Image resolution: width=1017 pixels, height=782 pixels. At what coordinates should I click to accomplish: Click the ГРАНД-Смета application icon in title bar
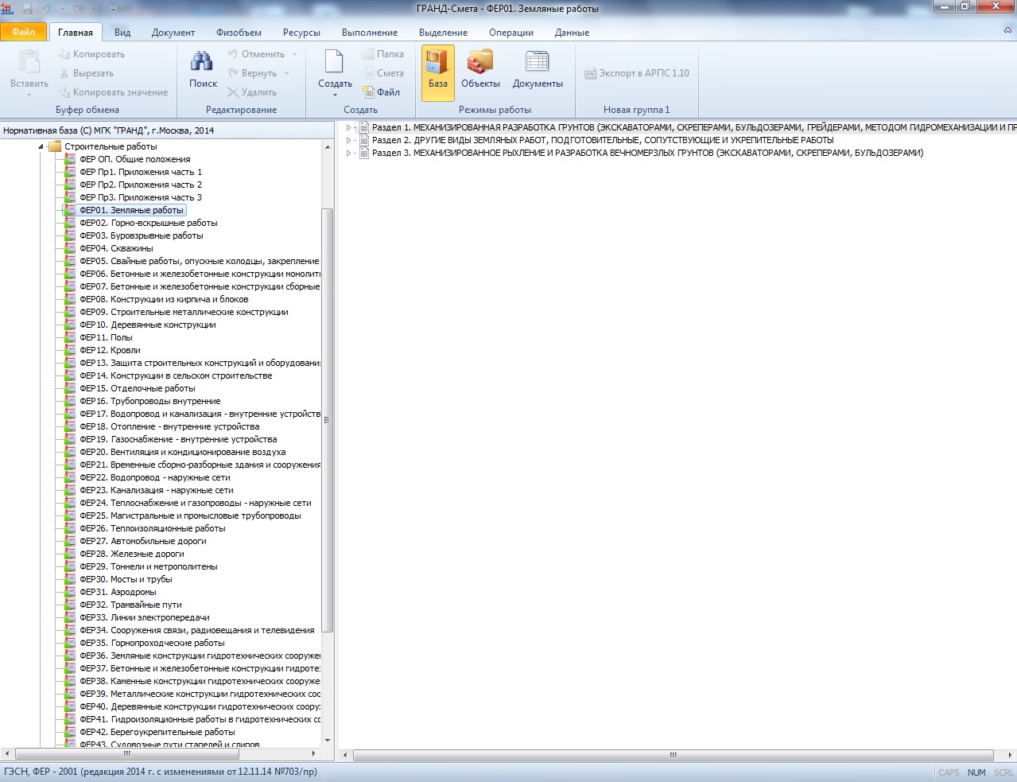coord(8,9)
